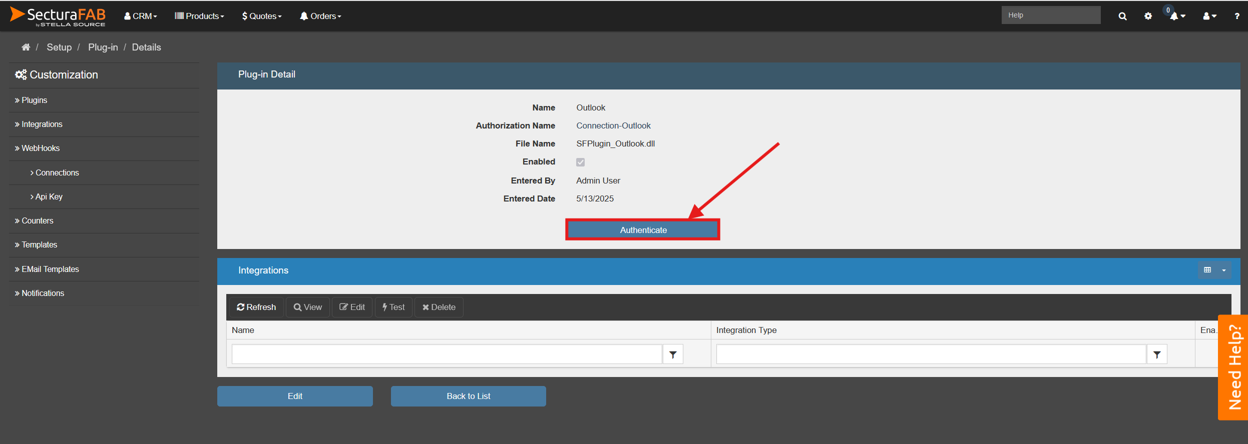The width and height of the screenshot is (1248, 444).
Task: Expand the Integrations panel options arrow
Action: 1224,270
